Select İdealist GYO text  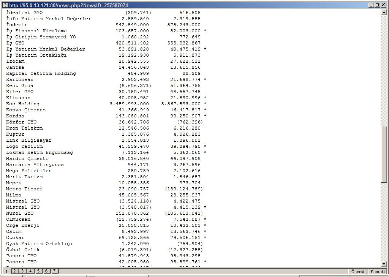[x=24, y=13]
